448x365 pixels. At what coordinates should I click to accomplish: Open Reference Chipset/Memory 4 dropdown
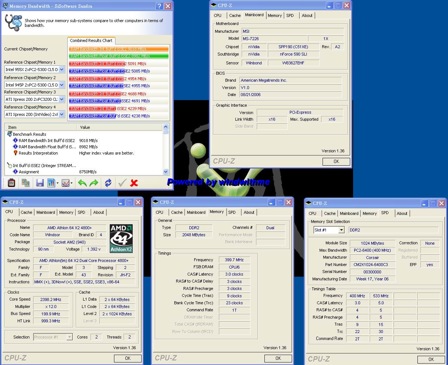pos(61,114)
